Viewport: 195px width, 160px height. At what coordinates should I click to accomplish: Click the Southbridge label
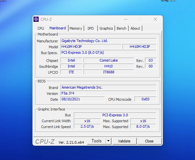(x=48, y=66)
